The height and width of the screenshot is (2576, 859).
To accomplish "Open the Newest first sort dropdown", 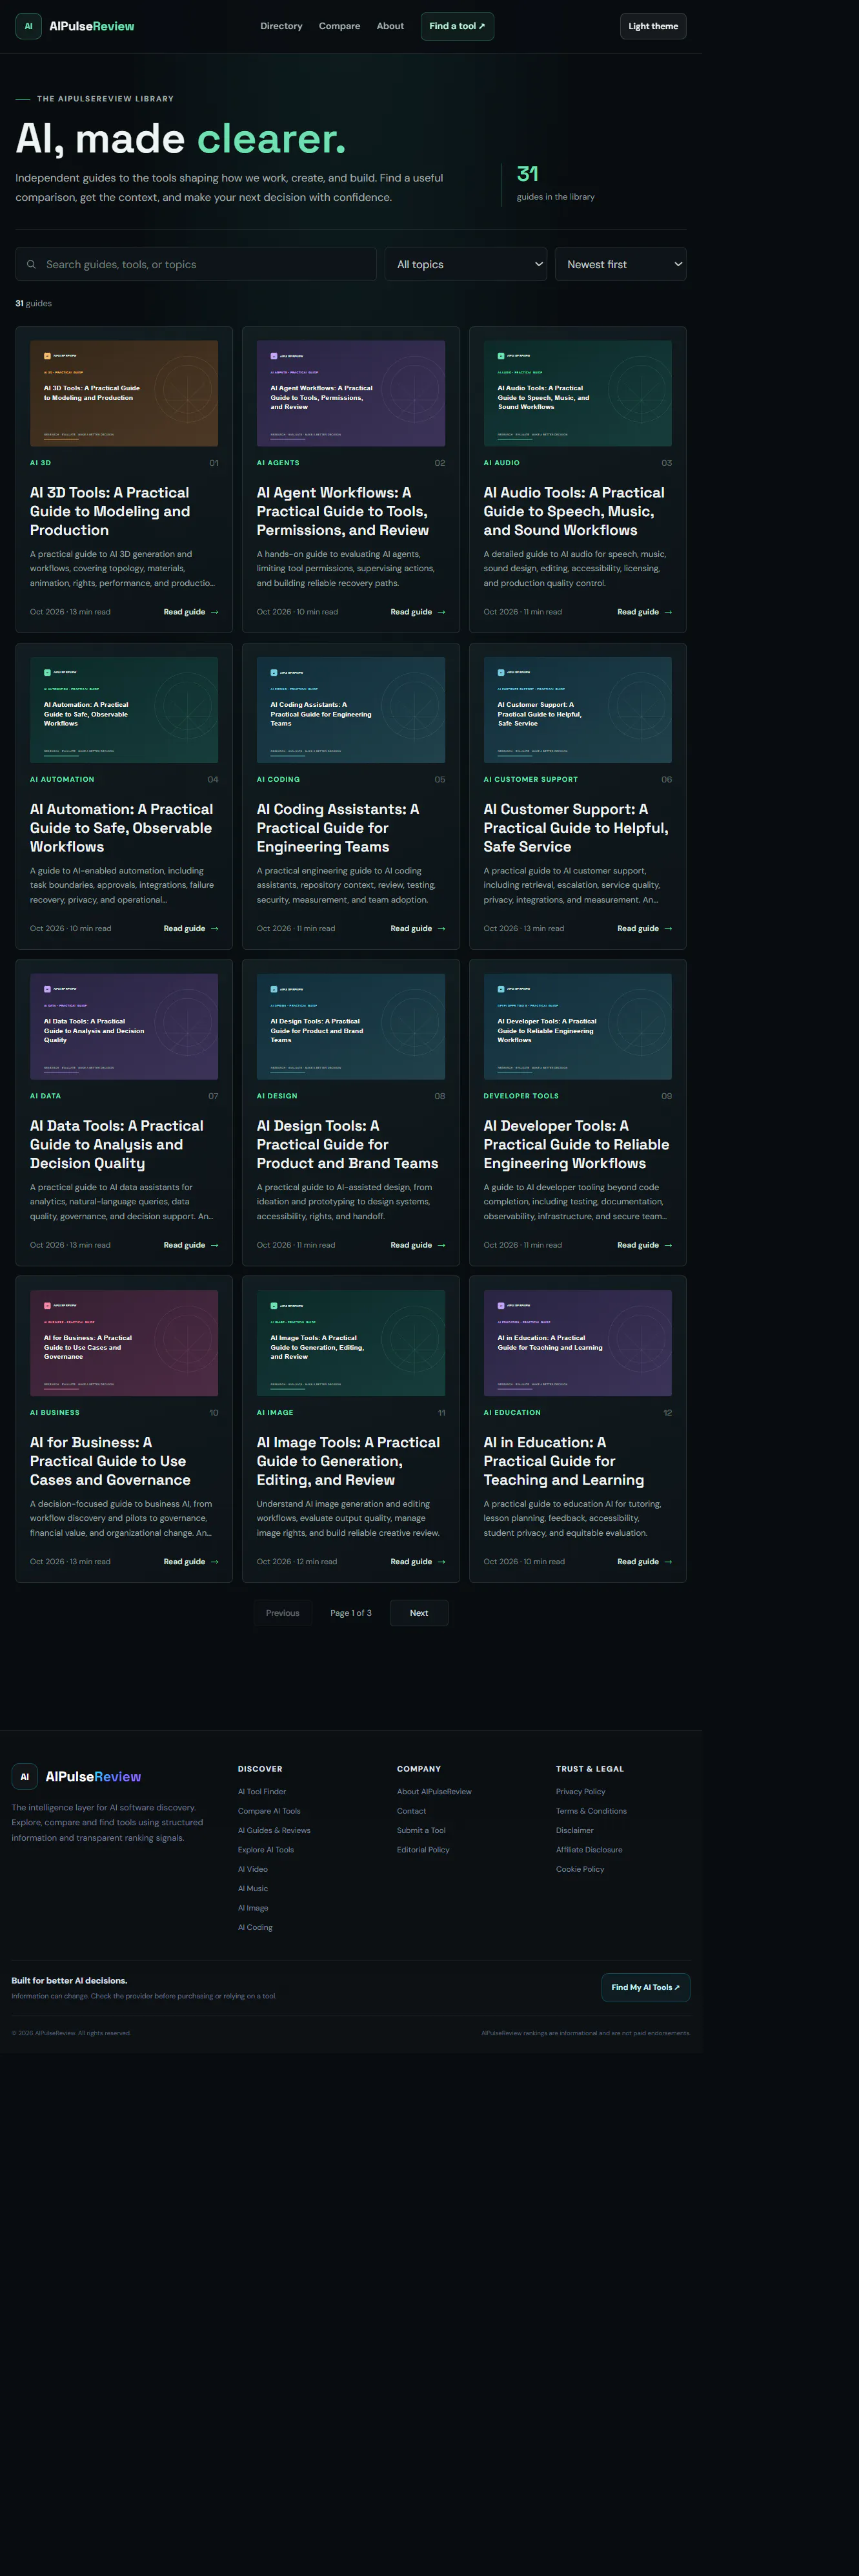I will pyautogui.click(x=620, y=264).
